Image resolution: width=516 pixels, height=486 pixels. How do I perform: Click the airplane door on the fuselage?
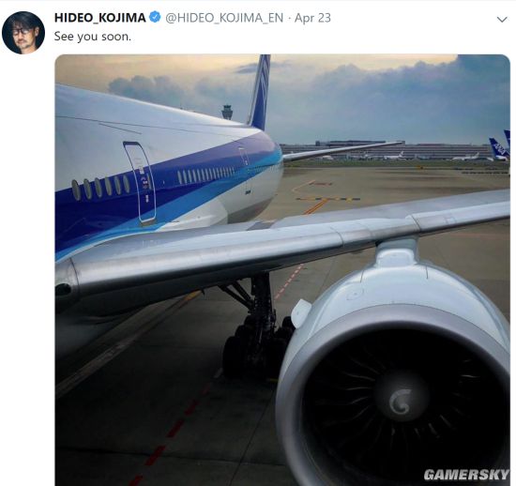(140, 184)
